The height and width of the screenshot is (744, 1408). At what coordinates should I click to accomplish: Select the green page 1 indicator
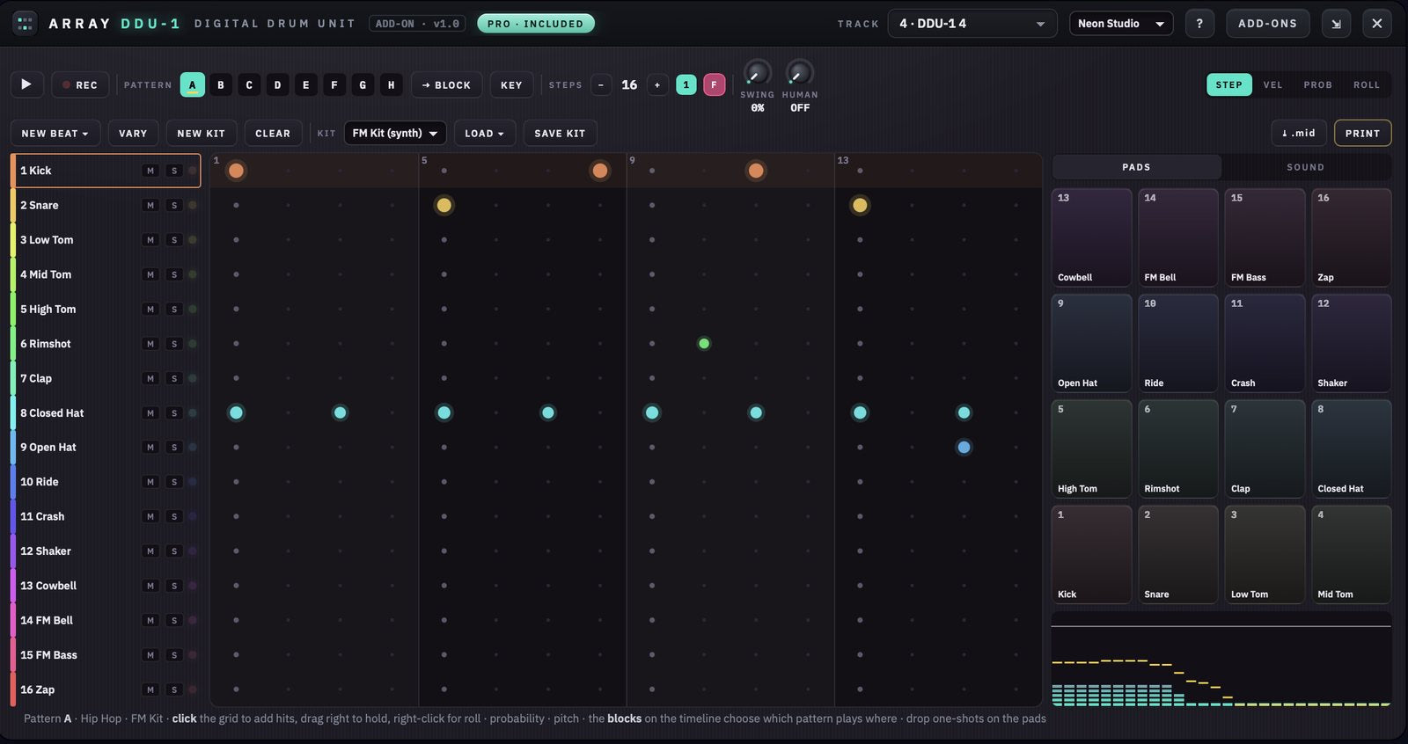pos(686,84)
